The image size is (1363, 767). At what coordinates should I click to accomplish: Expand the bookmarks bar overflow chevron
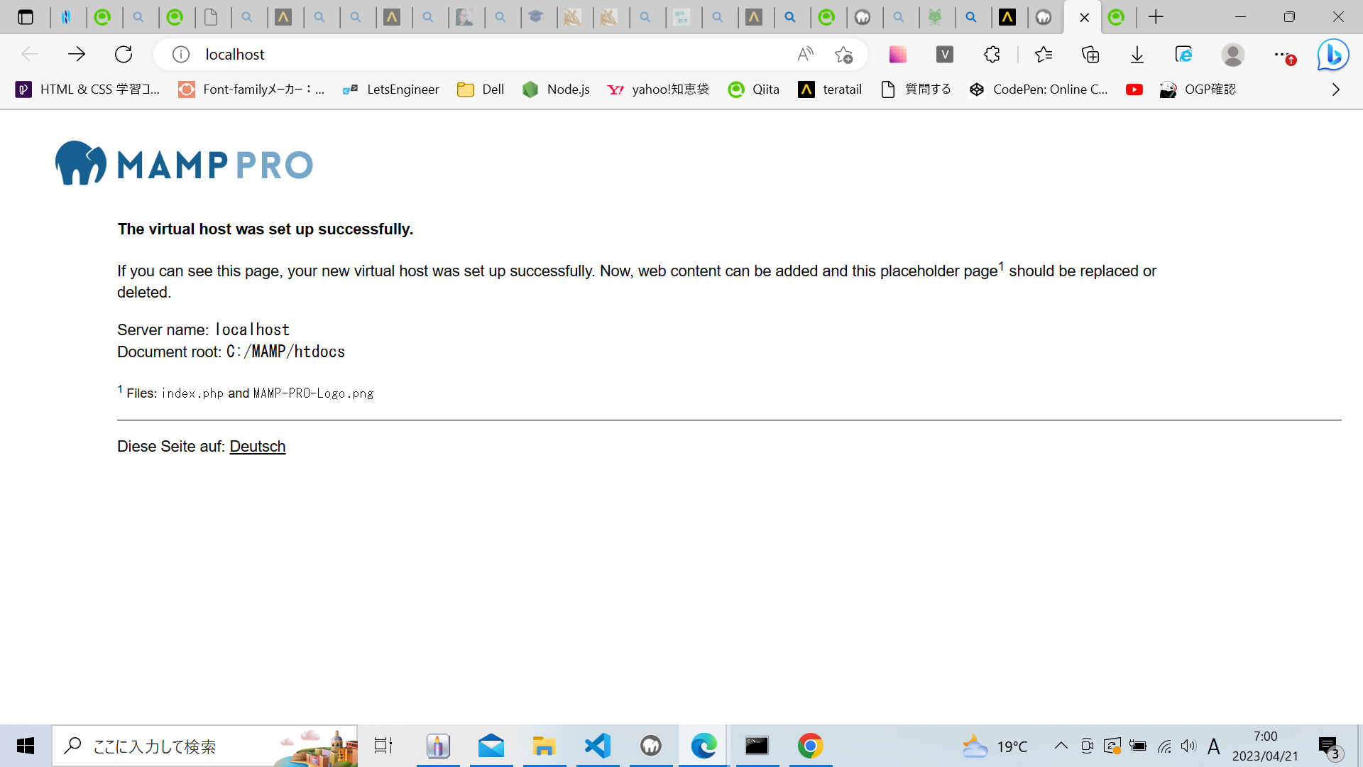click(1335, 89)
